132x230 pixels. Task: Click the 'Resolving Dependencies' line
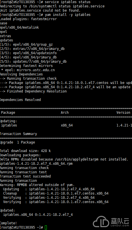(x=21, y=74)
